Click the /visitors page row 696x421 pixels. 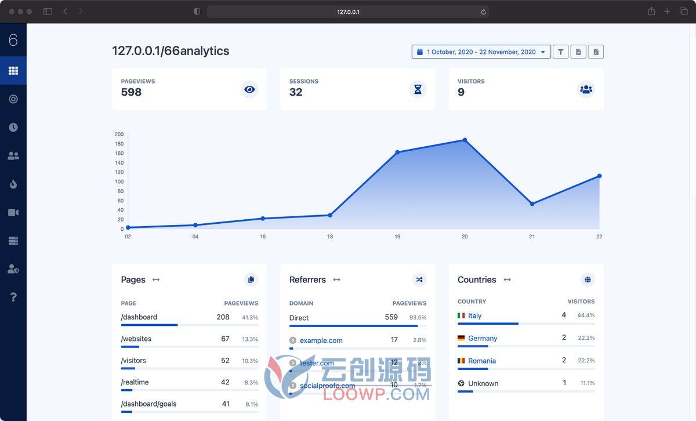coord(190,362)
